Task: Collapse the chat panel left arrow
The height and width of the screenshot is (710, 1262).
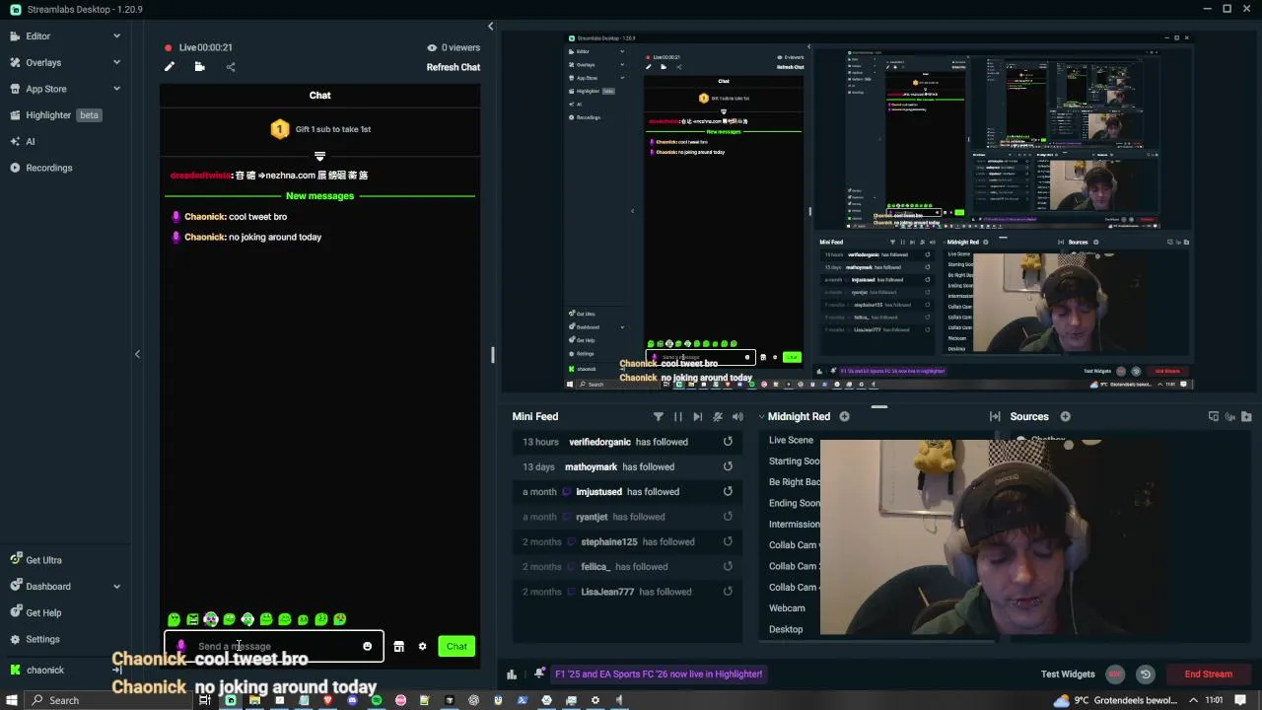Action: [x=137, y=353]
